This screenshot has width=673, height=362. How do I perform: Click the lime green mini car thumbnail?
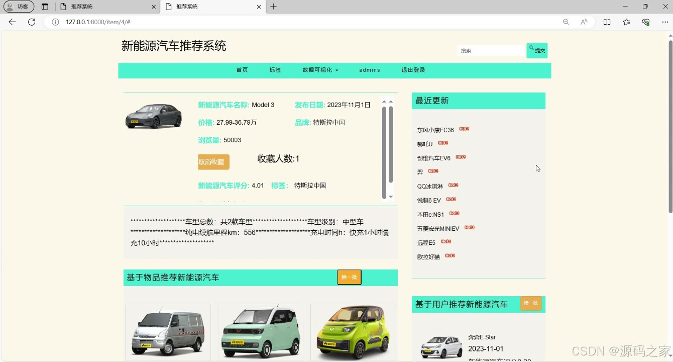click(353, 332)
